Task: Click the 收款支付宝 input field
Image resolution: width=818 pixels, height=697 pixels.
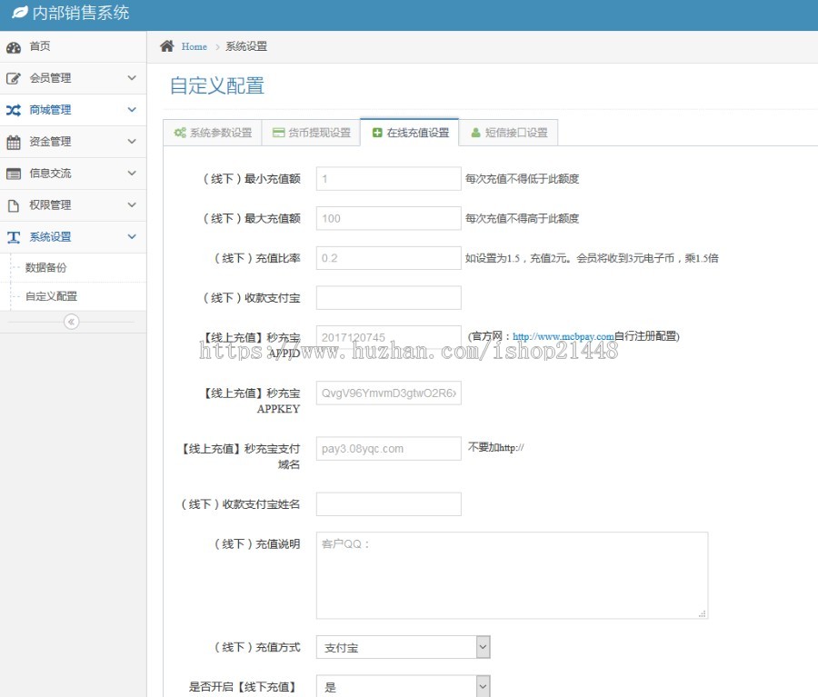Action: [x=388, y=298]
